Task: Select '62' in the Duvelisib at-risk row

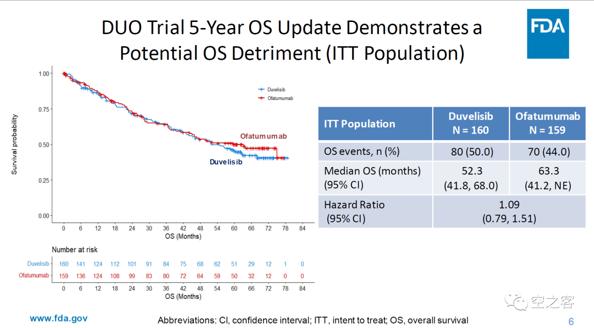Action: 217,264
